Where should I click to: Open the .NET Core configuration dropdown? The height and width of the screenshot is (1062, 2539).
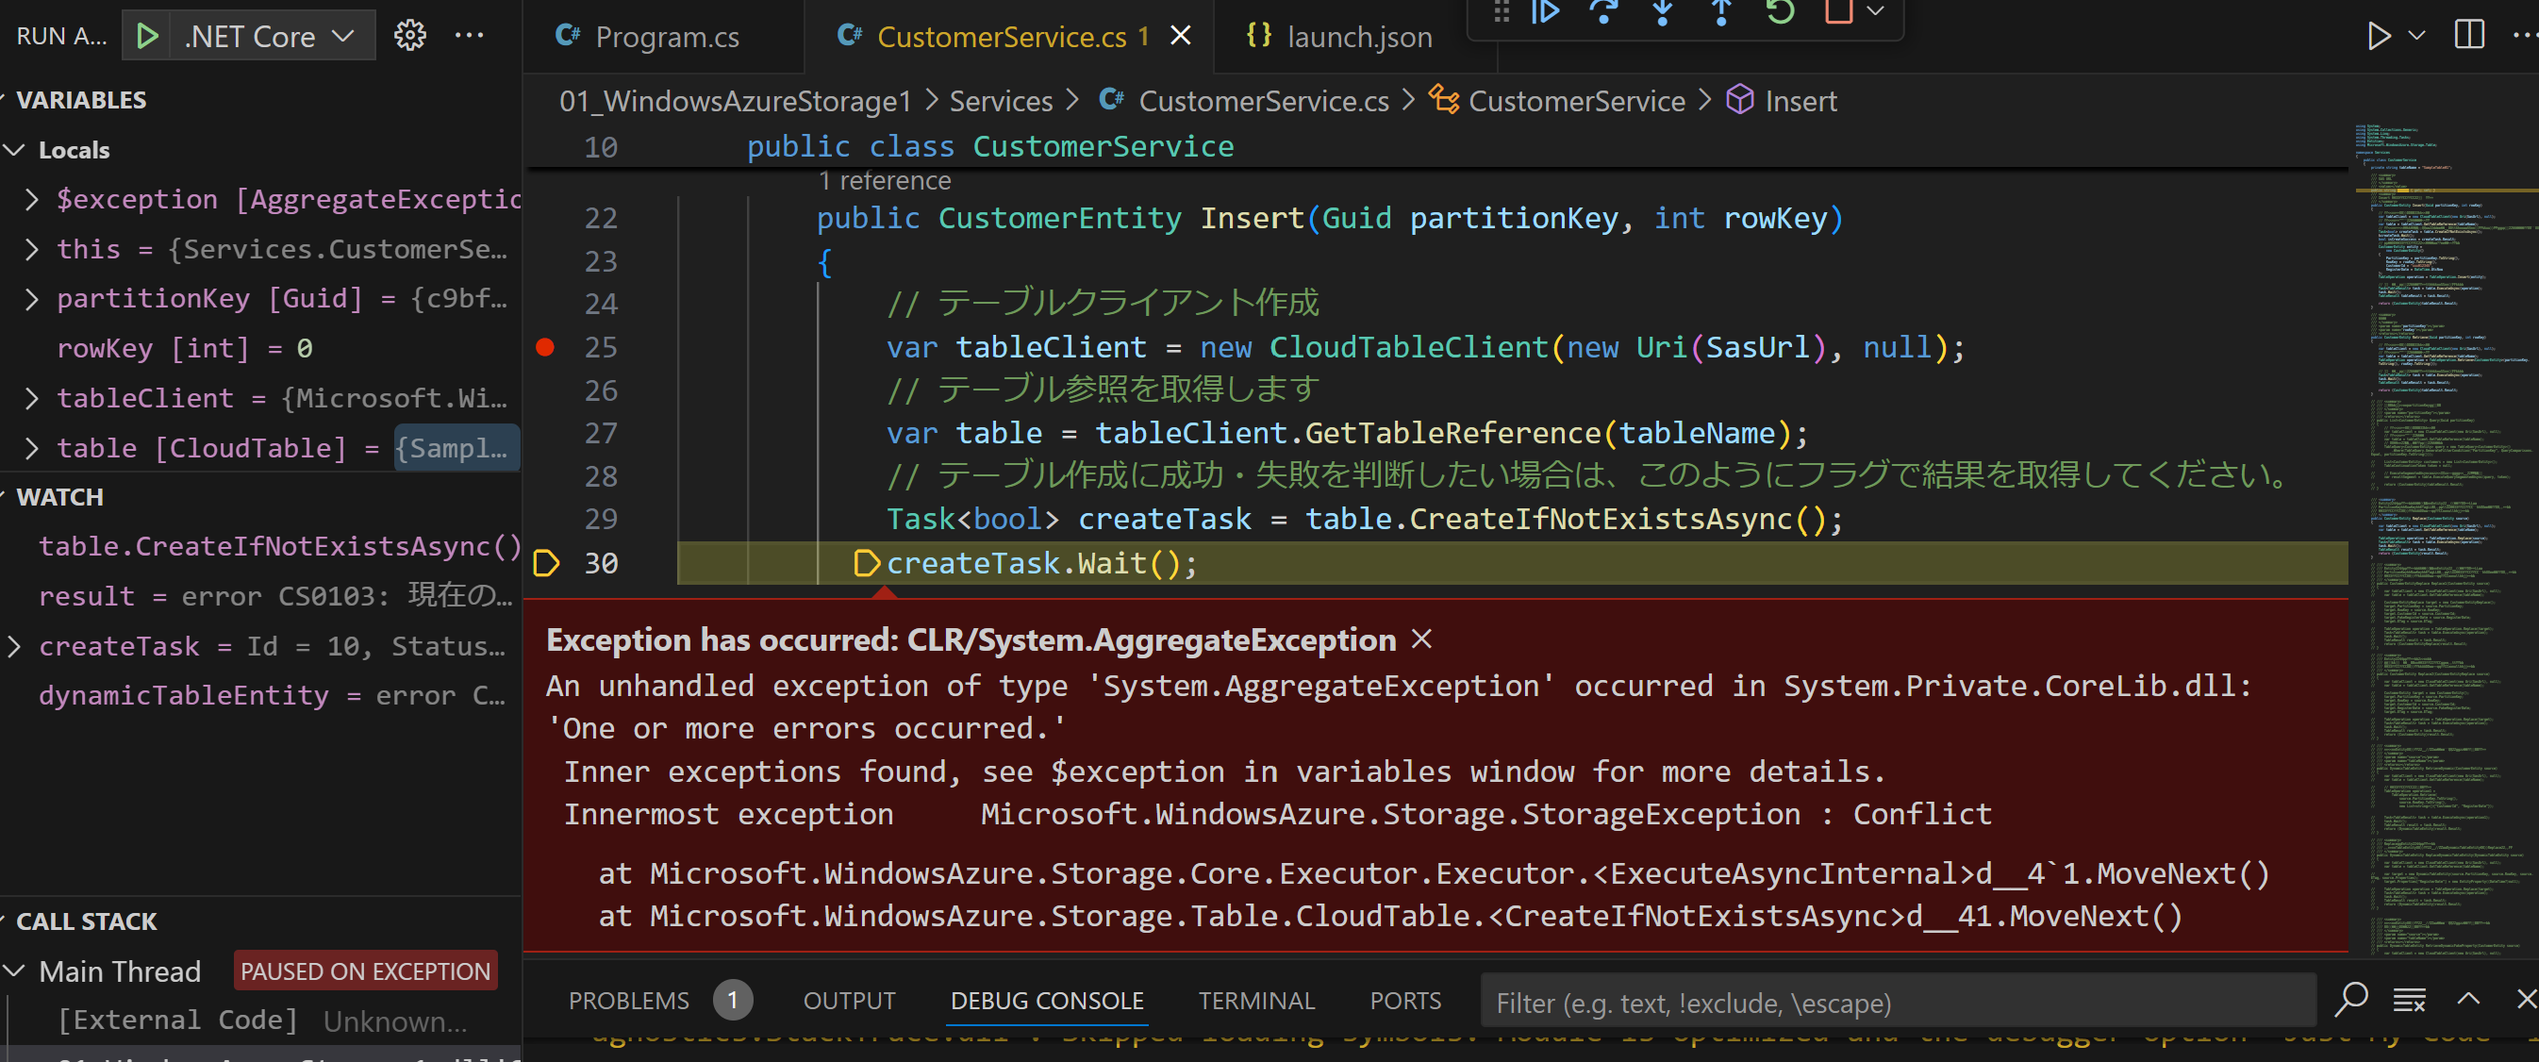268,36
